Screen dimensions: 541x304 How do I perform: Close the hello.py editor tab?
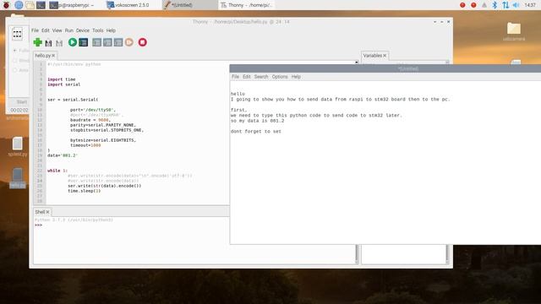point(53,56)
